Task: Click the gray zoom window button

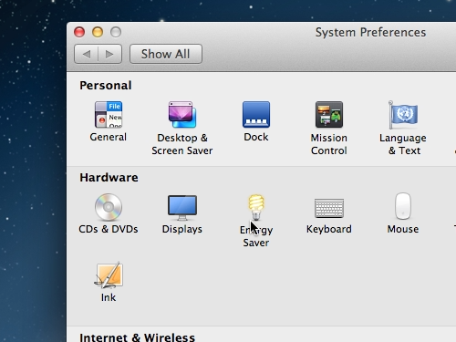Action: [116, 32]
